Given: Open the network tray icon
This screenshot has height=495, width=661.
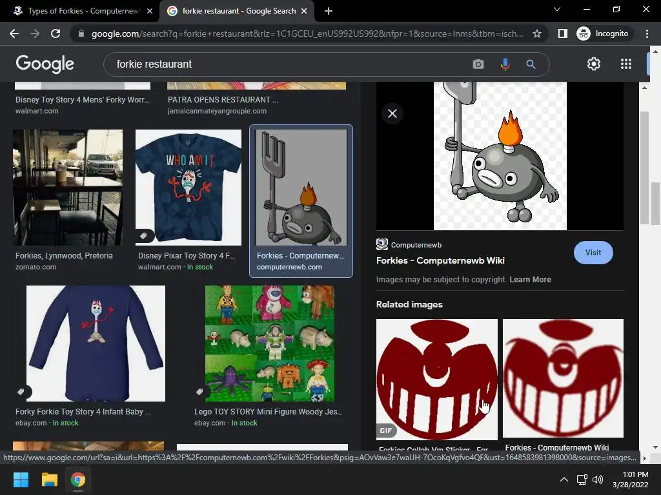Looking at the screenshot, I should 582,480.
